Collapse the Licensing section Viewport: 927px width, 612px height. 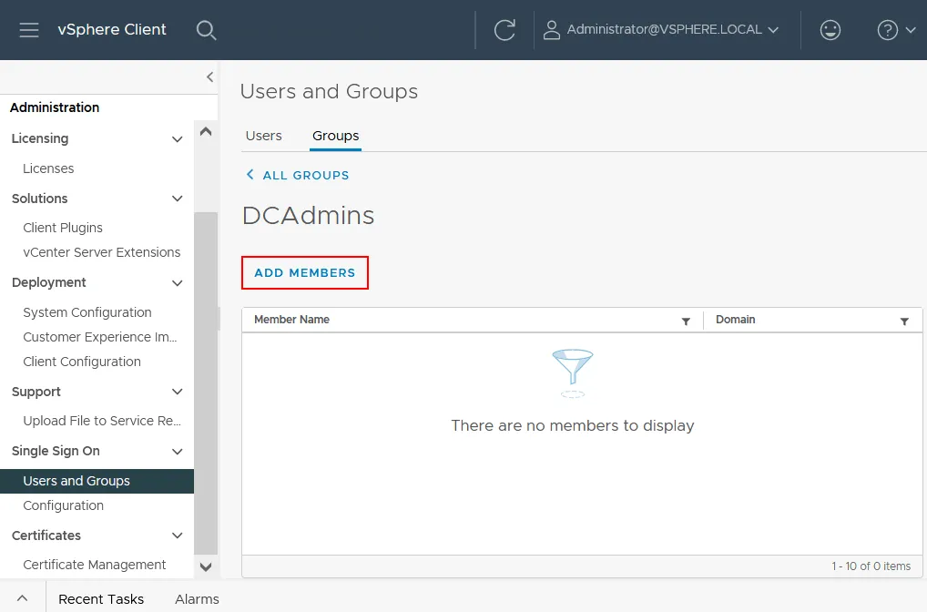coord(178,139)
